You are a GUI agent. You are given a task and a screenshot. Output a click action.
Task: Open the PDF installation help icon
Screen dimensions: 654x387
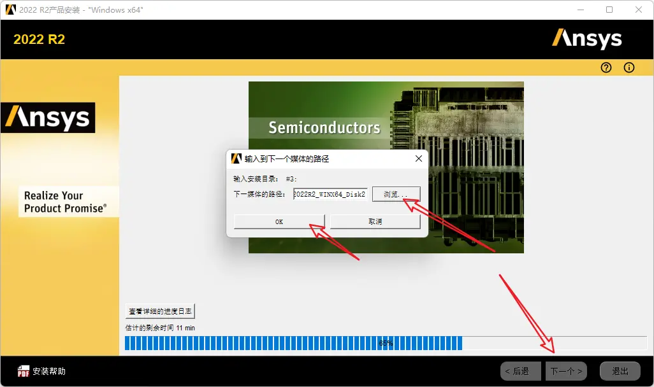[24, 370]
